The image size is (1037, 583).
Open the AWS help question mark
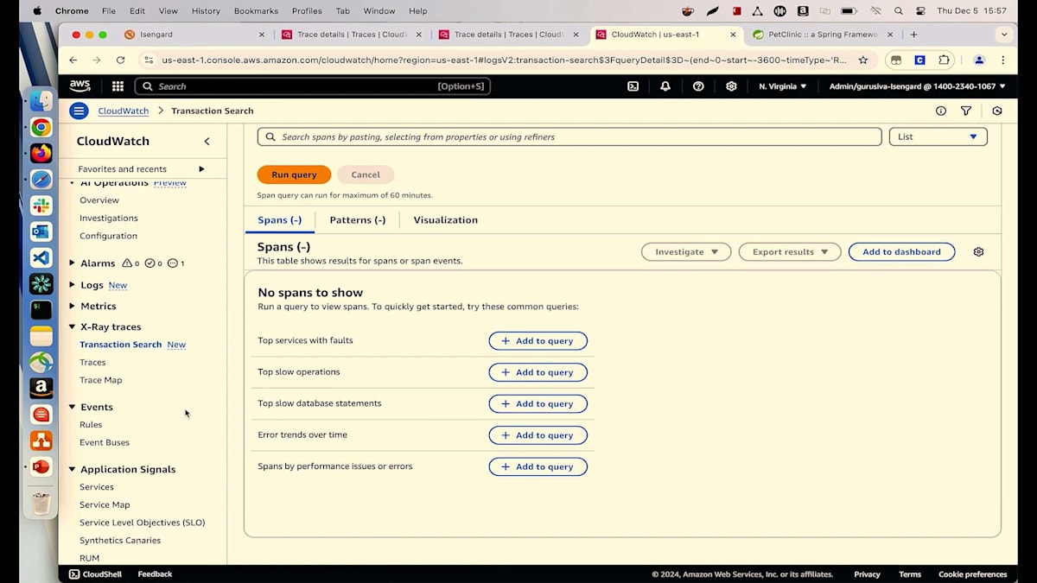tap(698, 86)
